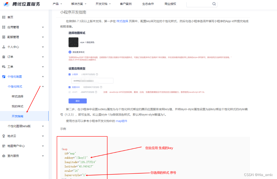
Task: Open the 解决方案 top menu
Action: point(79,4)
